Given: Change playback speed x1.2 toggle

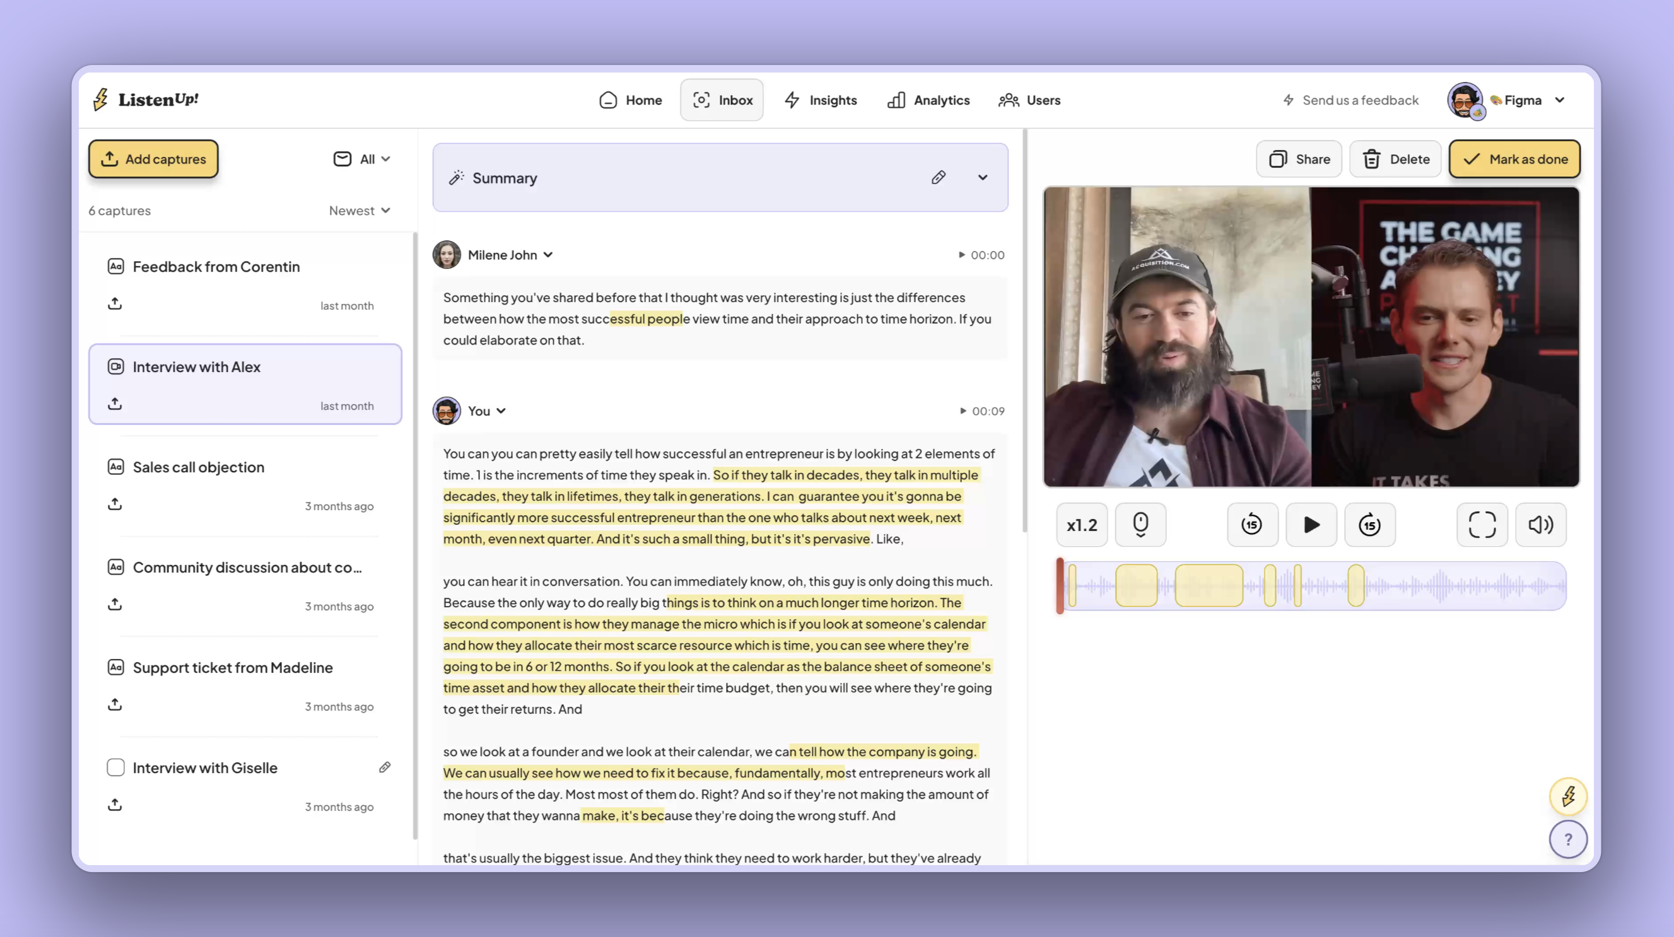Looking at the screenshot, I should (1081, 525).
